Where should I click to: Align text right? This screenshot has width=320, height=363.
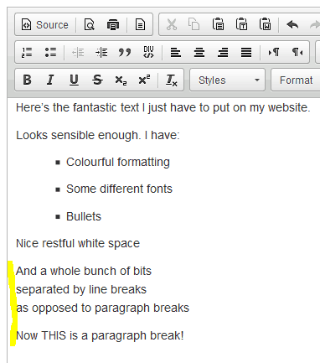click(x=223, y=52)
